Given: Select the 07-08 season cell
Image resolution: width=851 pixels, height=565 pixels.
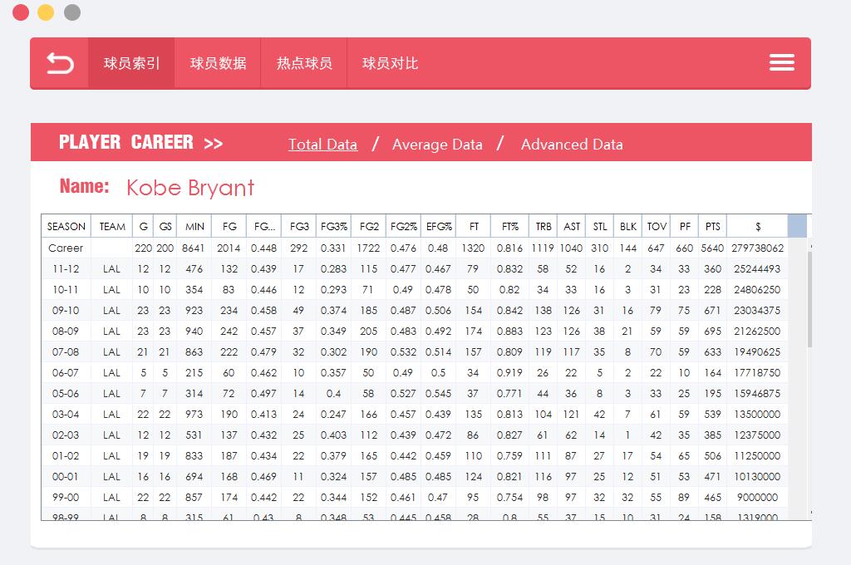Looking at the screenshot, I should point(66,351).
